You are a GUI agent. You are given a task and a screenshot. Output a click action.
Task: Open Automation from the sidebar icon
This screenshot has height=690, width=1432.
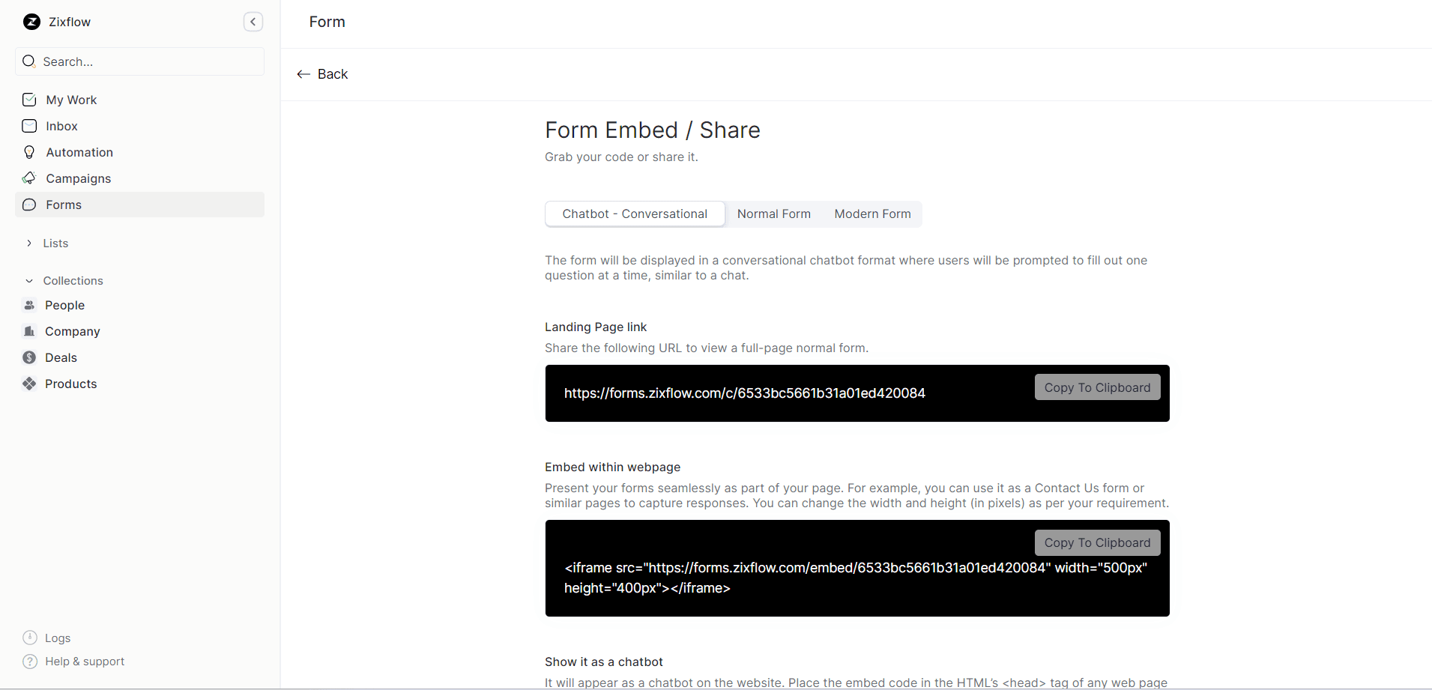pos(29,152)
